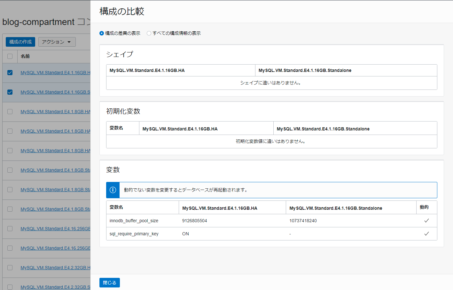Open the MySQL.VM.Standard.E4.2.32GB.S configuration link

[55, 287]
